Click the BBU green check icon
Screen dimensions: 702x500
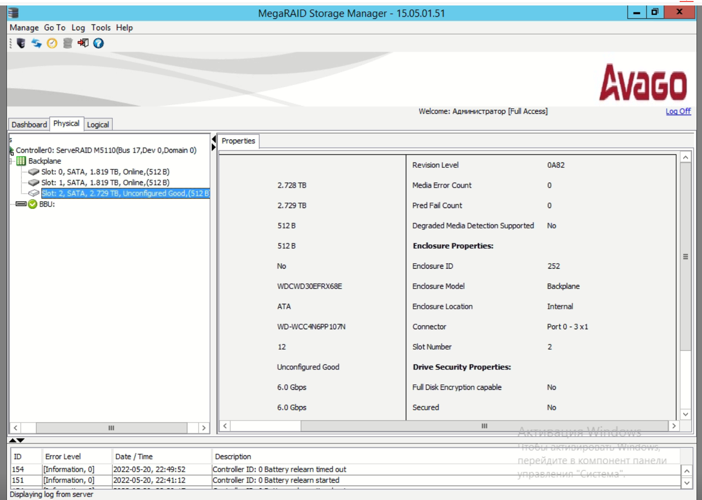pos(33,204)
